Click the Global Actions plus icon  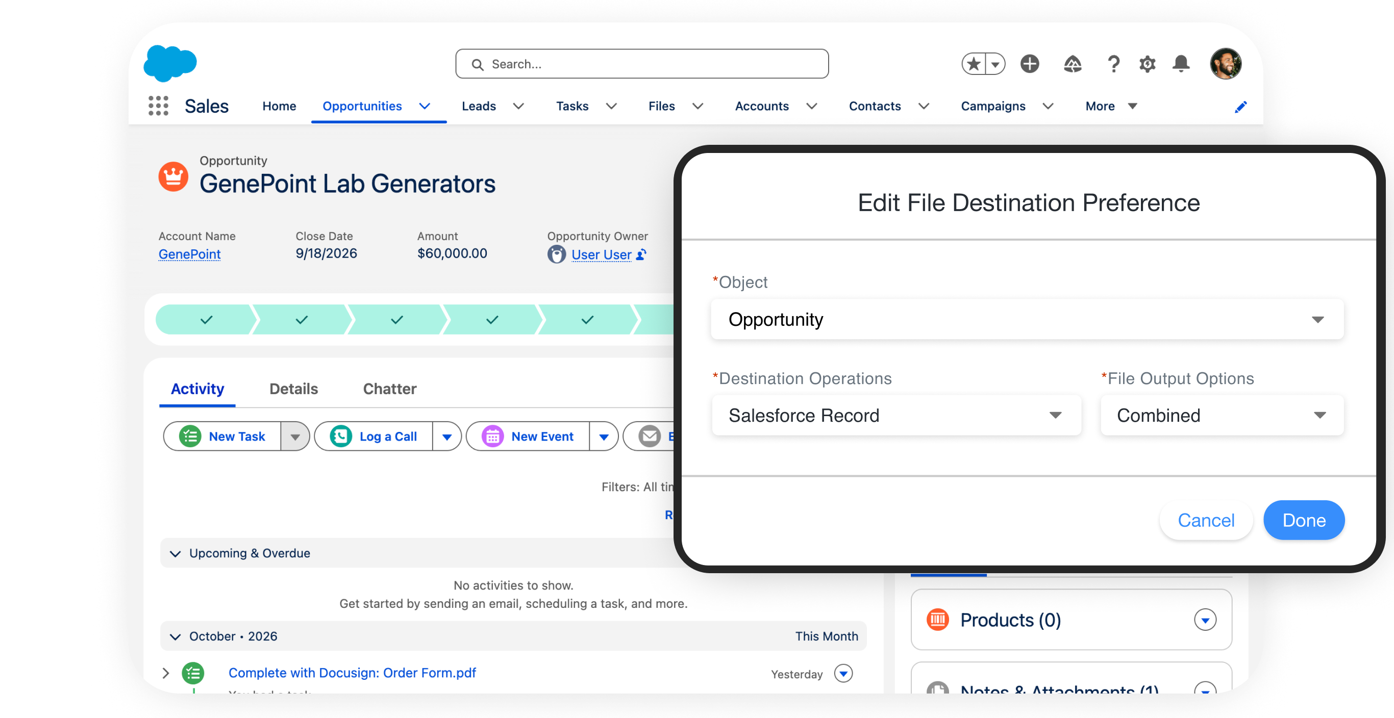click(x=1029, y=64)
